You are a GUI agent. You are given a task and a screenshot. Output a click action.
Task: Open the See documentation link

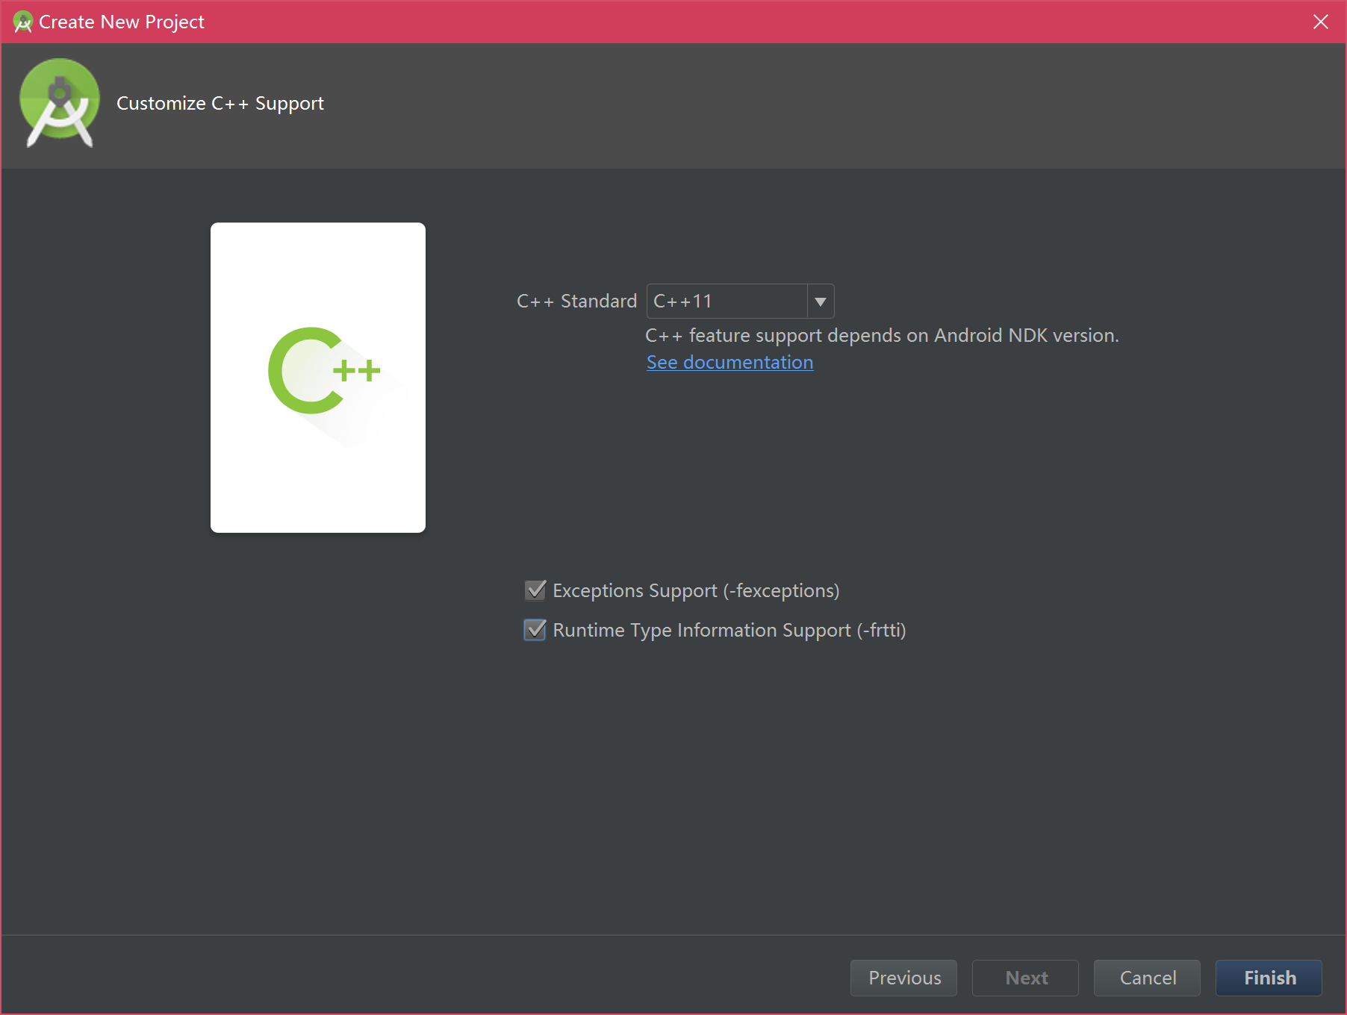coord(730,362)
